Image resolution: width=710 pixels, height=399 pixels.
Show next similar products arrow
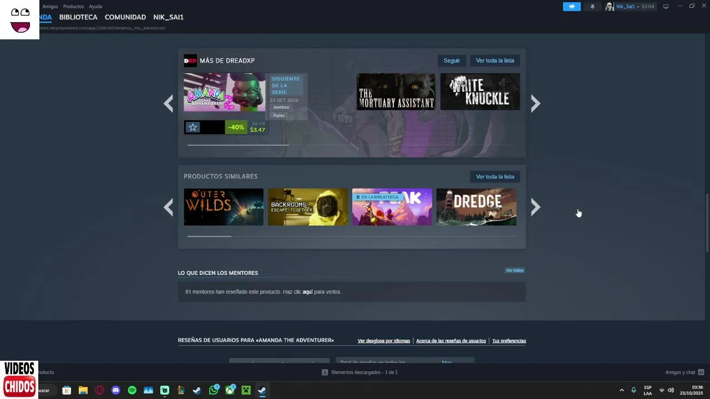click(x=535, y=207)
